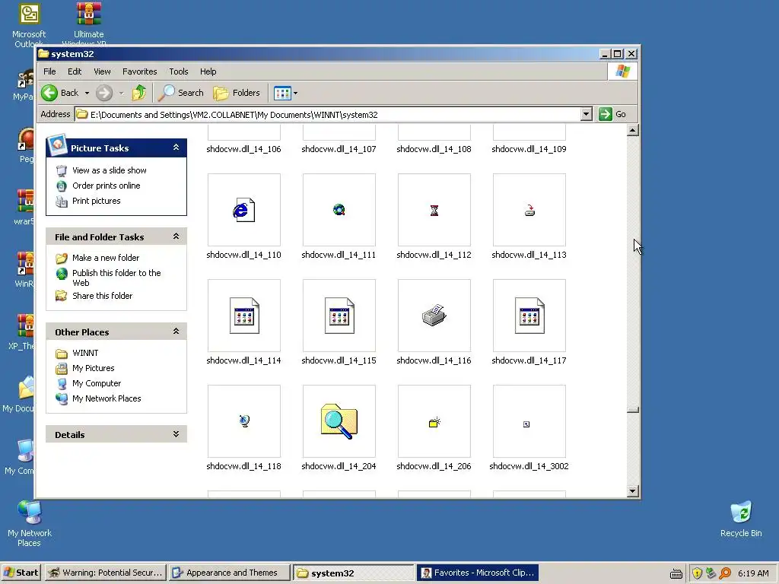Viewport: 779px width, 584px height.
Task: Click Share this folder
Action: (x=103, y=296)
